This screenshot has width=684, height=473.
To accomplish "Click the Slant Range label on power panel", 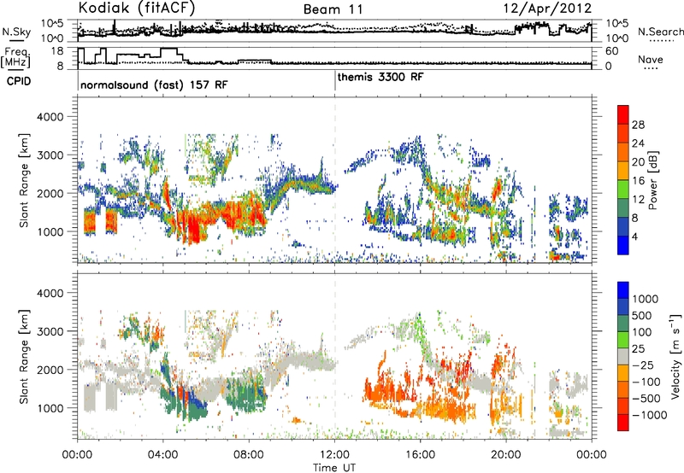I will [24, 180].
